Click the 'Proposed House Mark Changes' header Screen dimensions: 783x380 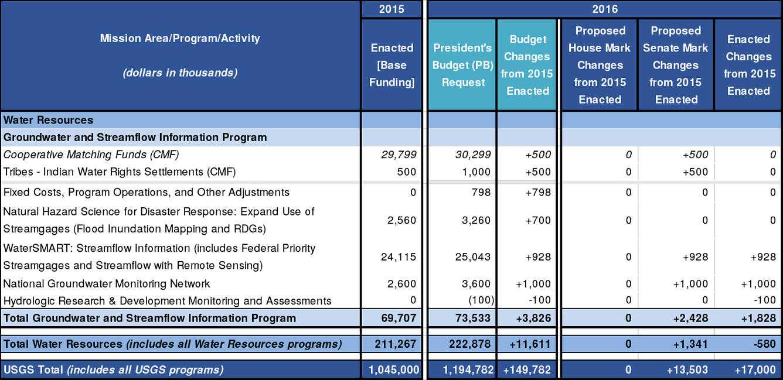click(x=600, y=65)
